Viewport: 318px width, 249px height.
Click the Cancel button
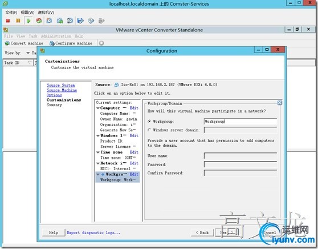pos(270,232)
